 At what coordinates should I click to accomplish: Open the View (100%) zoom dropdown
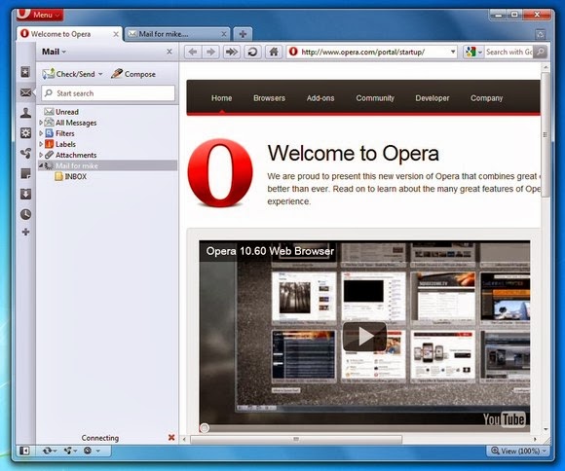pos(519,451)
